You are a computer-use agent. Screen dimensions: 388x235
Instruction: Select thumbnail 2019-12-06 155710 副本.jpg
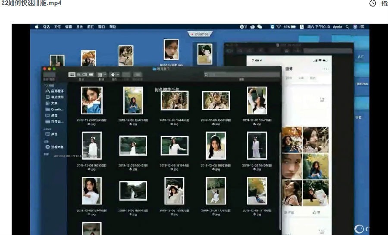pos(257,100)
